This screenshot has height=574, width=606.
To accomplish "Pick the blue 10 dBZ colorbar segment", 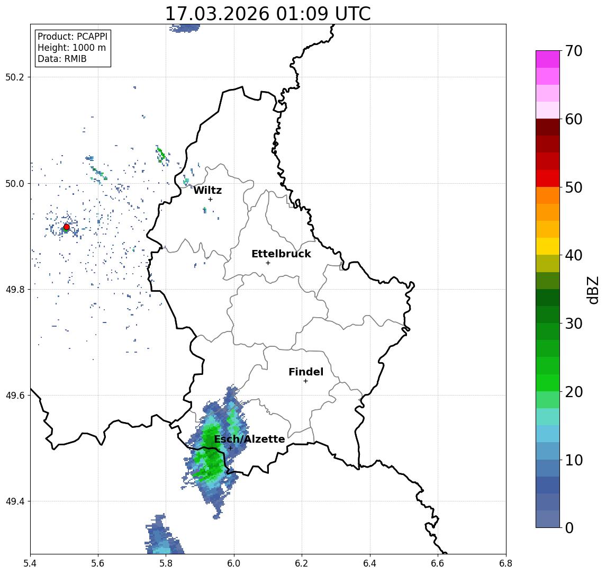I will click(x=548, y=451).
